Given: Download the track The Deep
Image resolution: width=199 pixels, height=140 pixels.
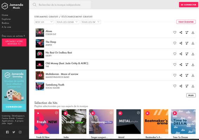Looking at the screenshot, I should click(x=193, y=43).
